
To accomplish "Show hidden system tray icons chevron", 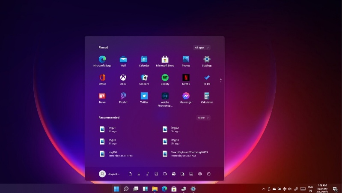I will coord(264,189).
